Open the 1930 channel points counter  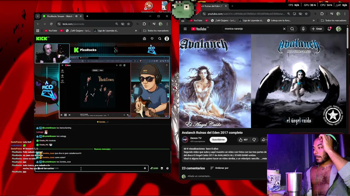pyautogui.click(x=154, y=168)
